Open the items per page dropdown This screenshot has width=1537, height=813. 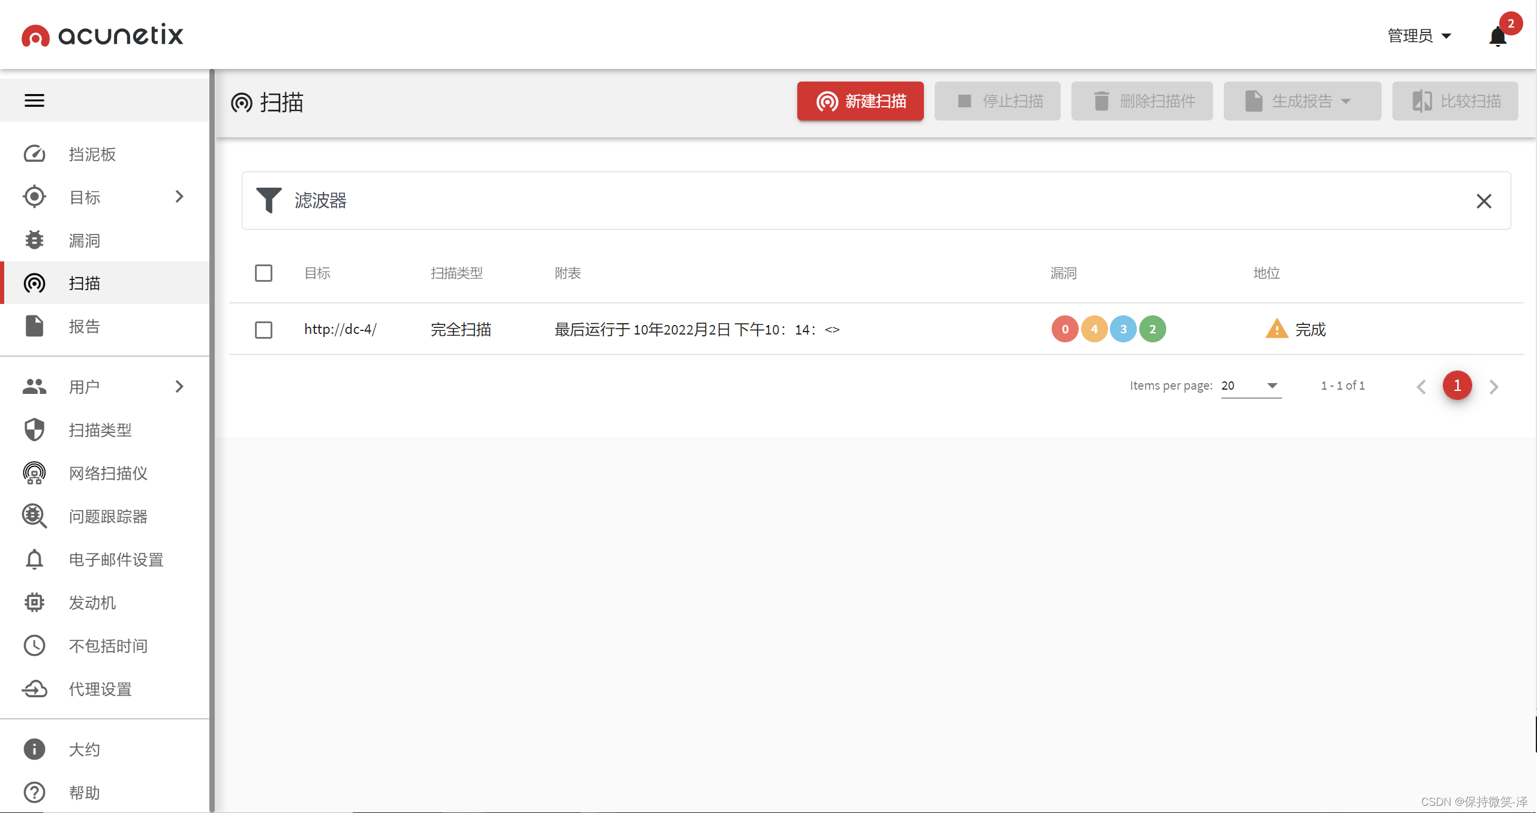tap(1251, 386)
